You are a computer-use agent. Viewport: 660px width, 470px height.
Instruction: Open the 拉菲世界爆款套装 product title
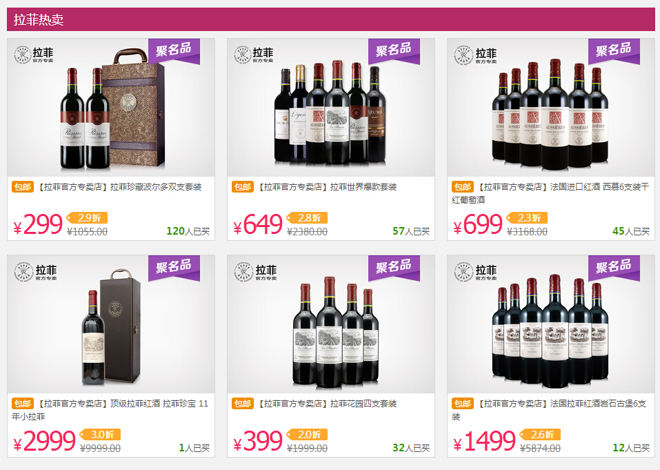click(328, 187)
